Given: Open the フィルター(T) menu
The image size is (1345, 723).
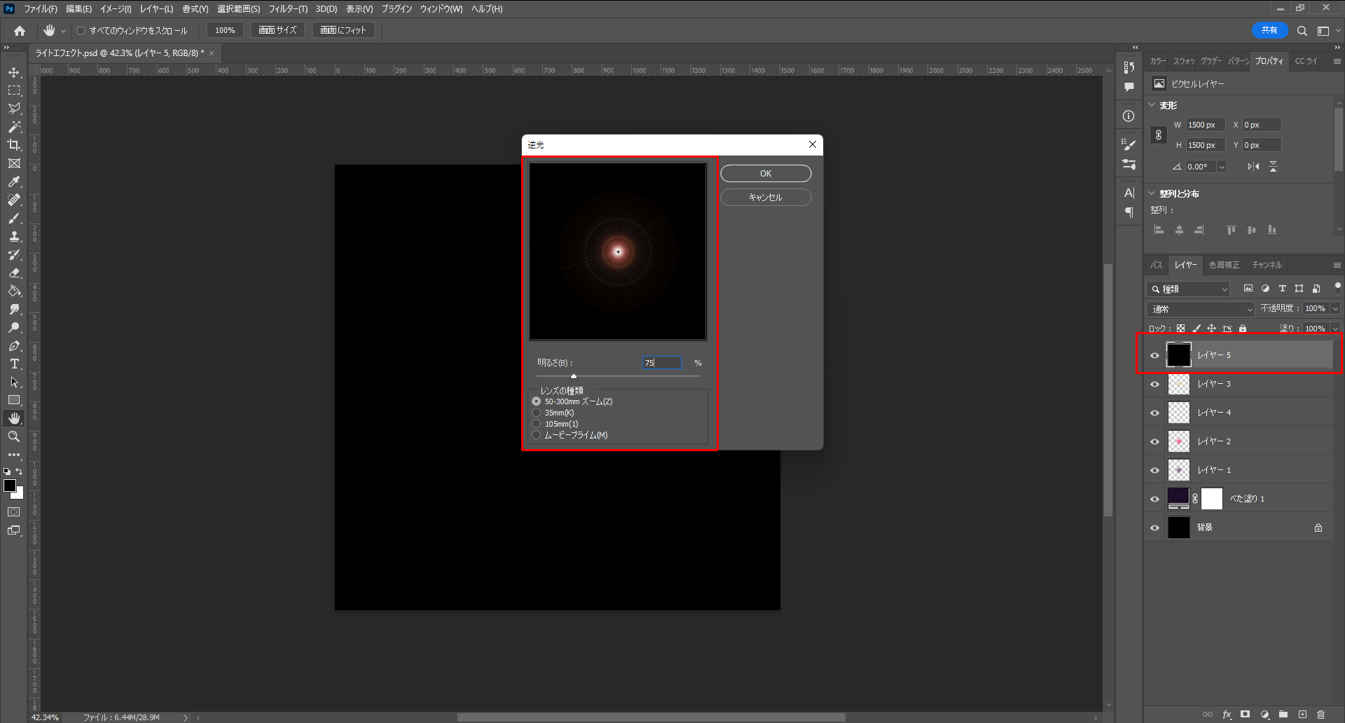Looking at the screenshot, I should click(x=287, y=9).
